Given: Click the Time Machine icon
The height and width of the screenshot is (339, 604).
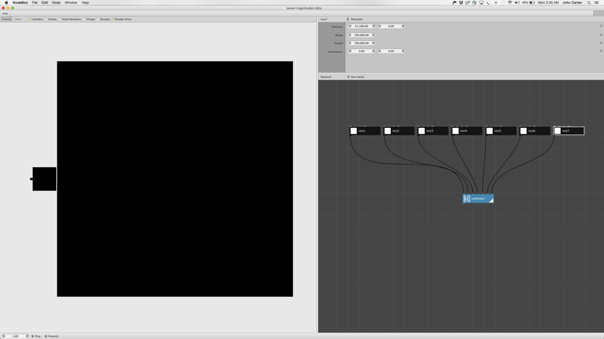Looking at the screenshot, I should tap(503, 2).
